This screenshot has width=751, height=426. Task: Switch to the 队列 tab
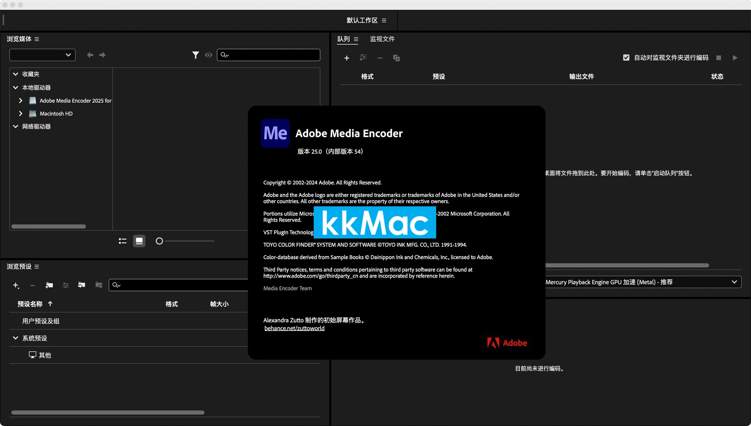click(343, 39)
